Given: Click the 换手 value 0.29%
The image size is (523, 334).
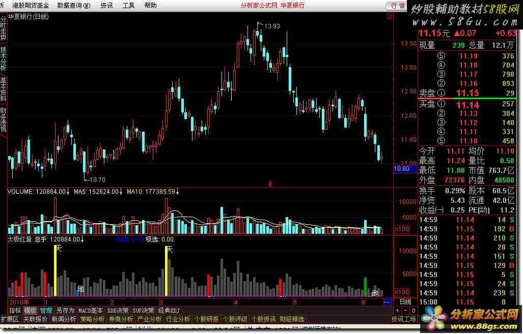Looking at the screenshot, I should point(455,191).
